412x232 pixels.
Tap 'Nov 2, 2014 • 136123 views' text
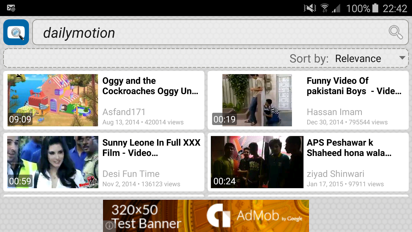tap(141, 184)
